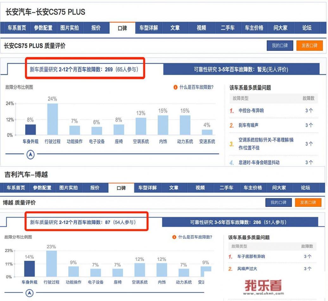This screenshot has height=301, width=328.
Task: Go to 文章 tab in 博越 nav bar
Action: [174, 188]
